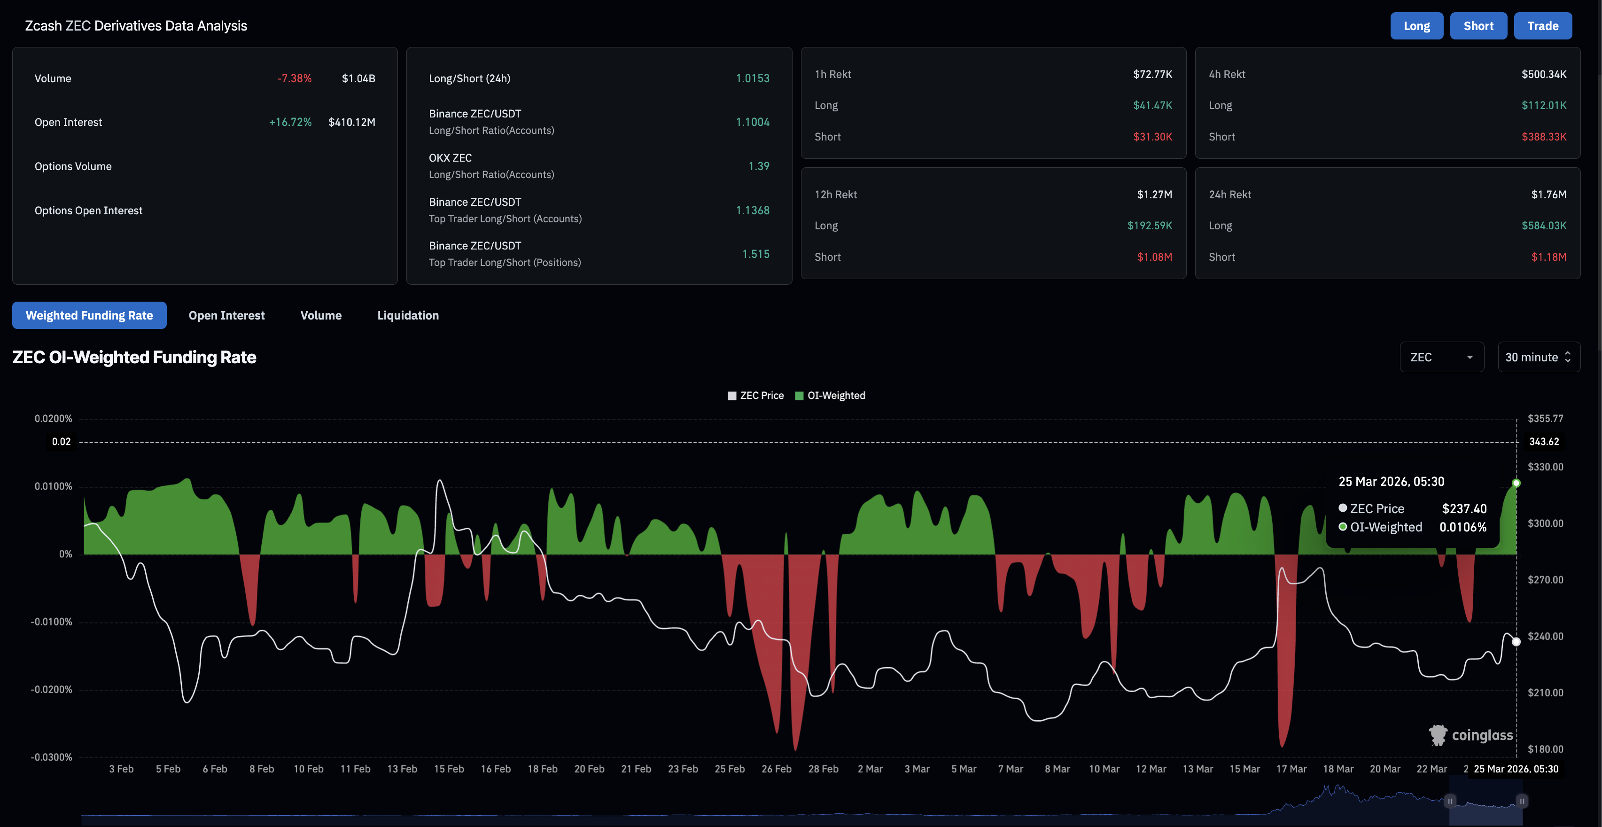Click the left range slider handle
The image size is (1602, 827).
pyautogui.click(x=1450, y=801)
